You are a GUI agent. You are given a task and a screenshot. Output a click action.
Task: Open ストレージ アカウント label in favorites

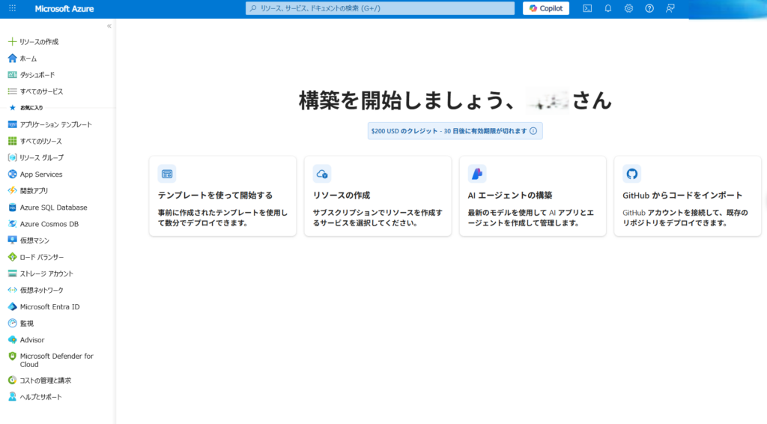click(46, 274)
